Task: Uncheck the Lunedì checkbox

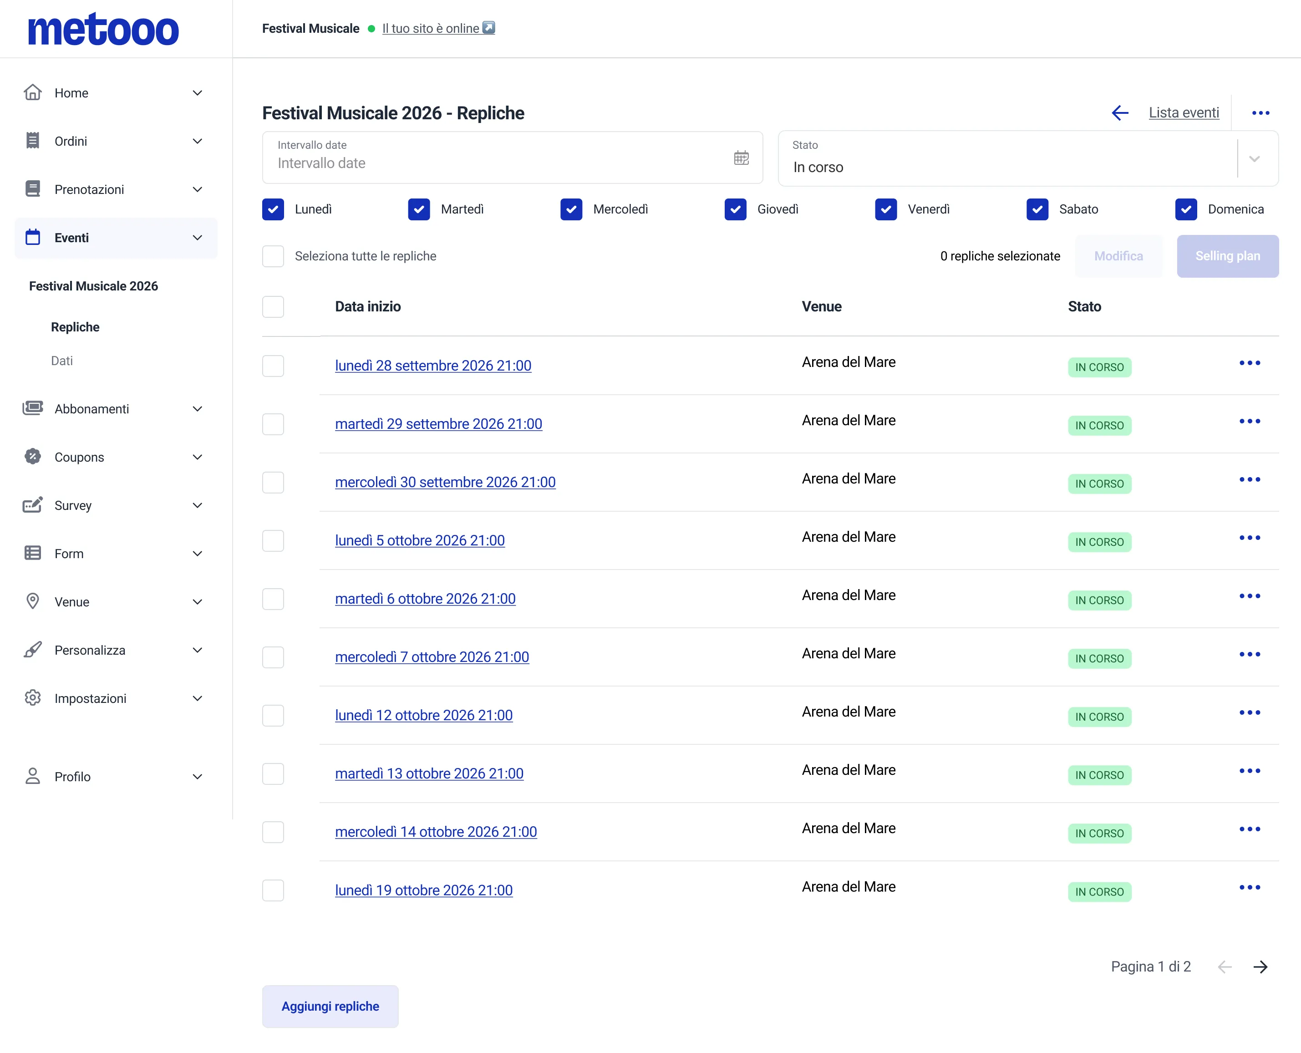Action: coord(273,209)
